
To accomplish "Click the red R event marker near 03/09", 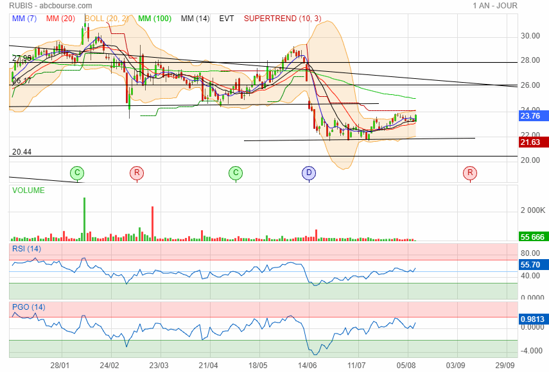I will click(x=470, y=173).
